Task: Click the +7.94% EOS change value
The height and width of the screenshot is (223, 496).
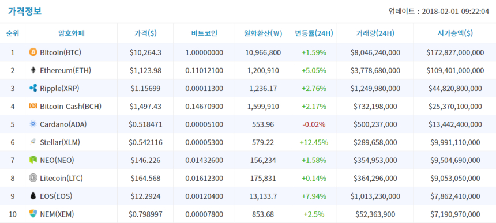Action: coord(314,196)
